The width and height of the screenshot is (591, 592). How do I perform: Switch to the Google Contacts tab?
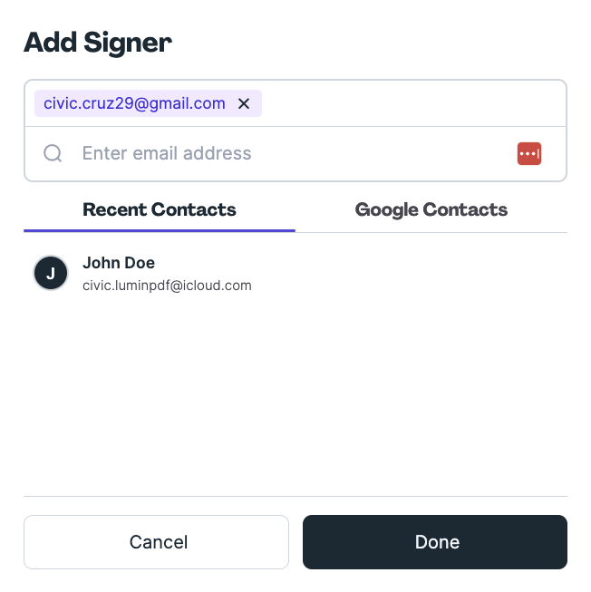click(x=431, y=209)
